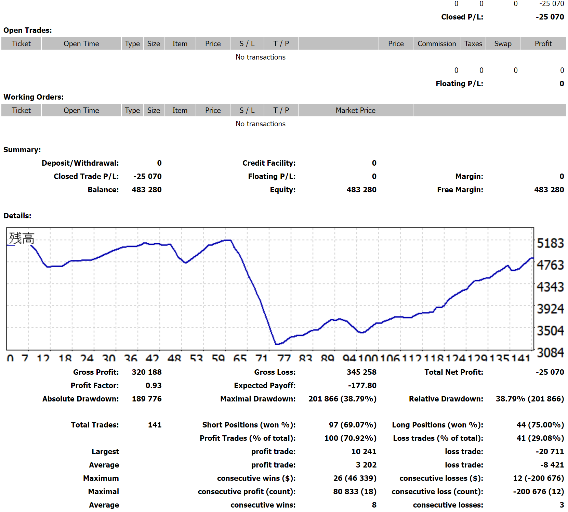
Task: Select Gross Loss value 345 258
Action: pos(361,372)
